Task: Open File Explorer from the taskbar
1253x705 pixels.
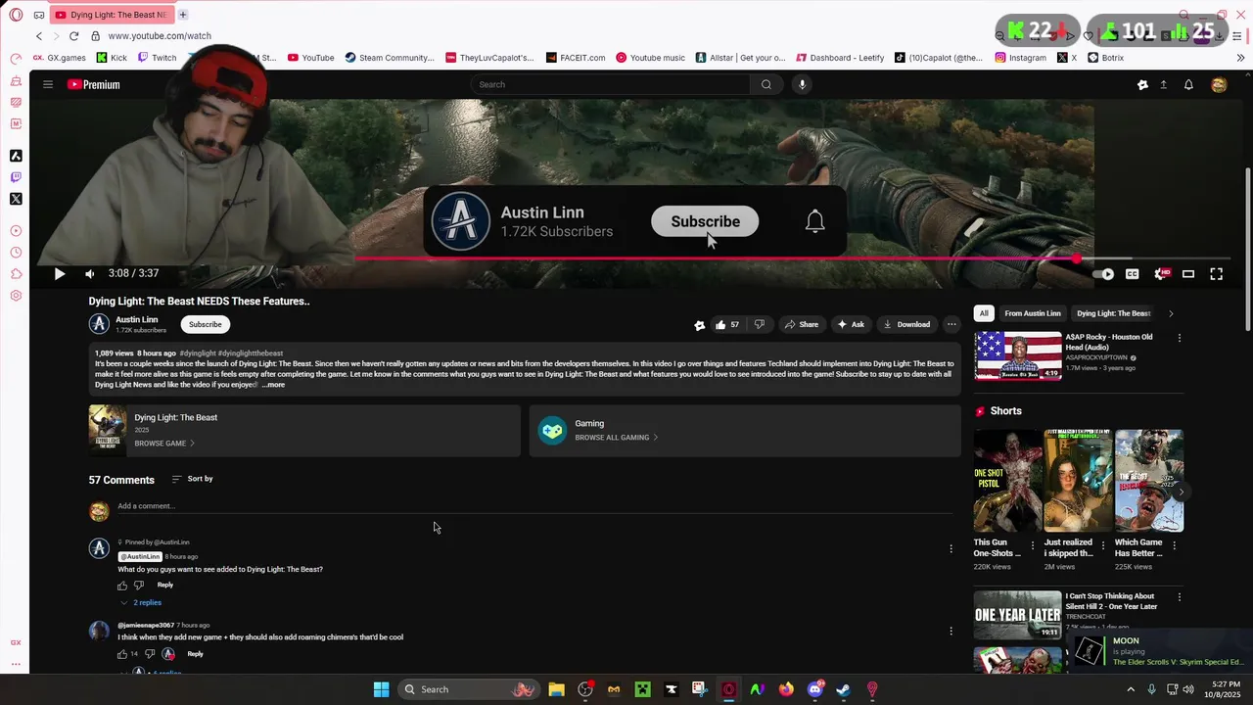Action: pyautogui.click(x=556, y=689)
